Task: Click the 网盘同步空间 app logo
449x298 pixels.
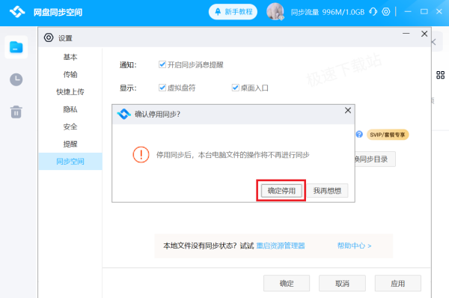Action: click(x=17, y=12)
